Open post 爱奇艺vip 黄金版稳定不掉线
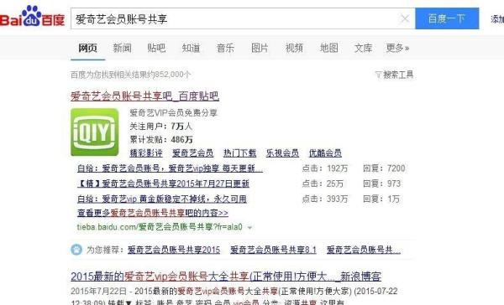This screenshot has height=305, width=504. [162, 199]
